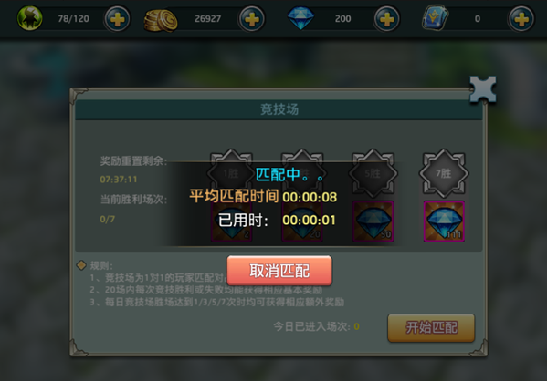Open the 20 diamond reward box
The image size is (547, 381).
[302, 221]
